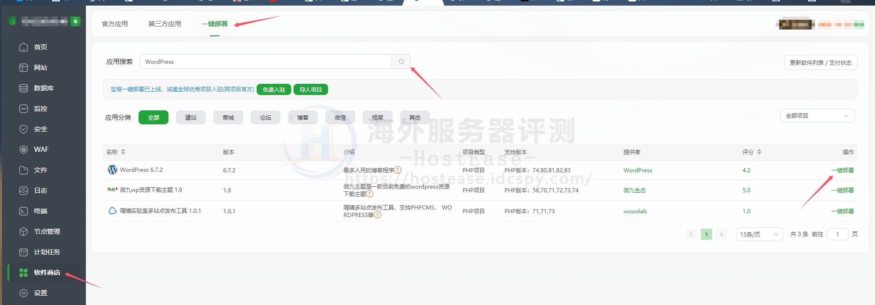
Task: Open the 首页 home icon in sidebar
Action: click(23, 47)
